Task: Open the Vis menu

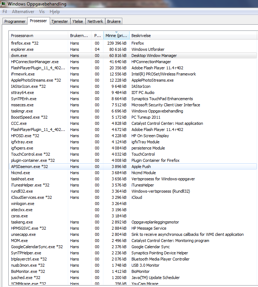Action: pyautogui.click(x=42, y=12)
